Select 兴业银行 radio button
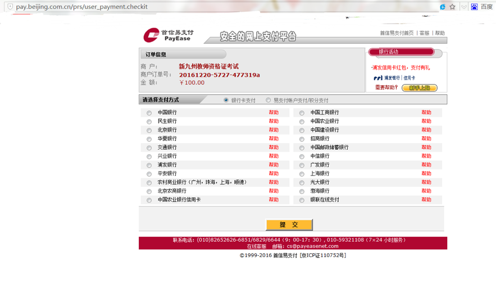 [149, 156]
